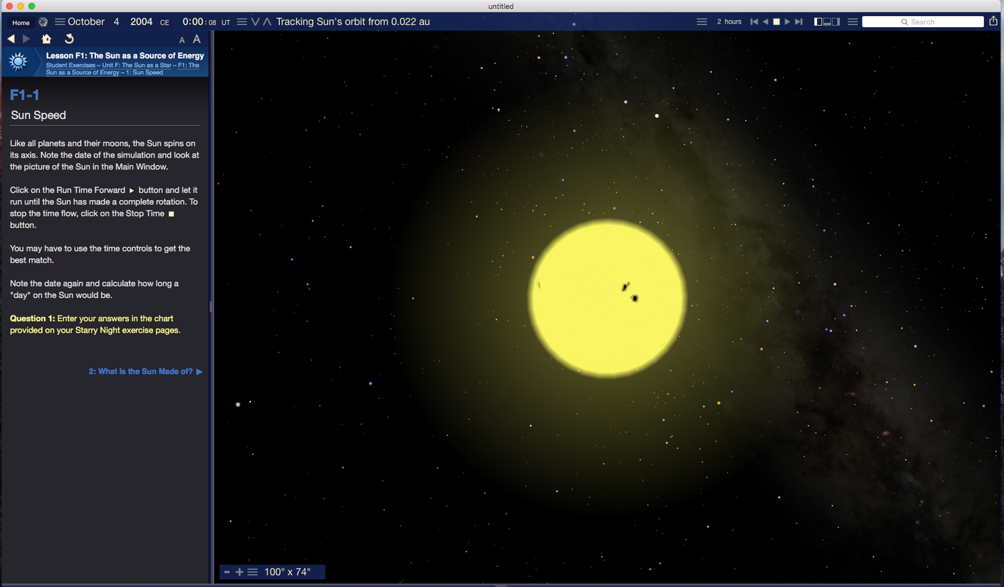
Task: Run time forward with the play button
Action: click(x=787, y=22)
